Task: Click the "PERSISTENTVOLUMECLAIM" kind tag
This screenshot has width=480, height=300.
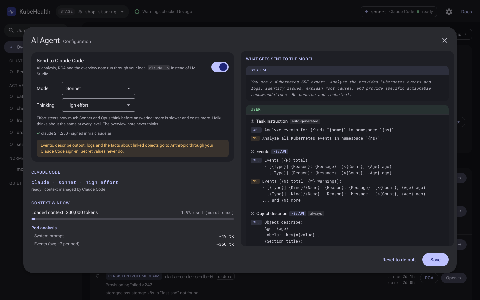Action: [134, 276]
